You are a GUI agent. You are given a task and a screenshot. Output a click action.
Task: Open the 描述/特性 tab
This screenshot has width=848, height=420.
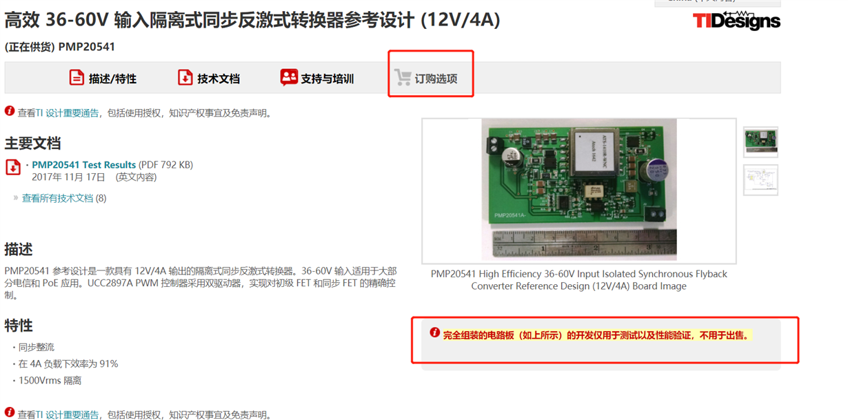103,78
